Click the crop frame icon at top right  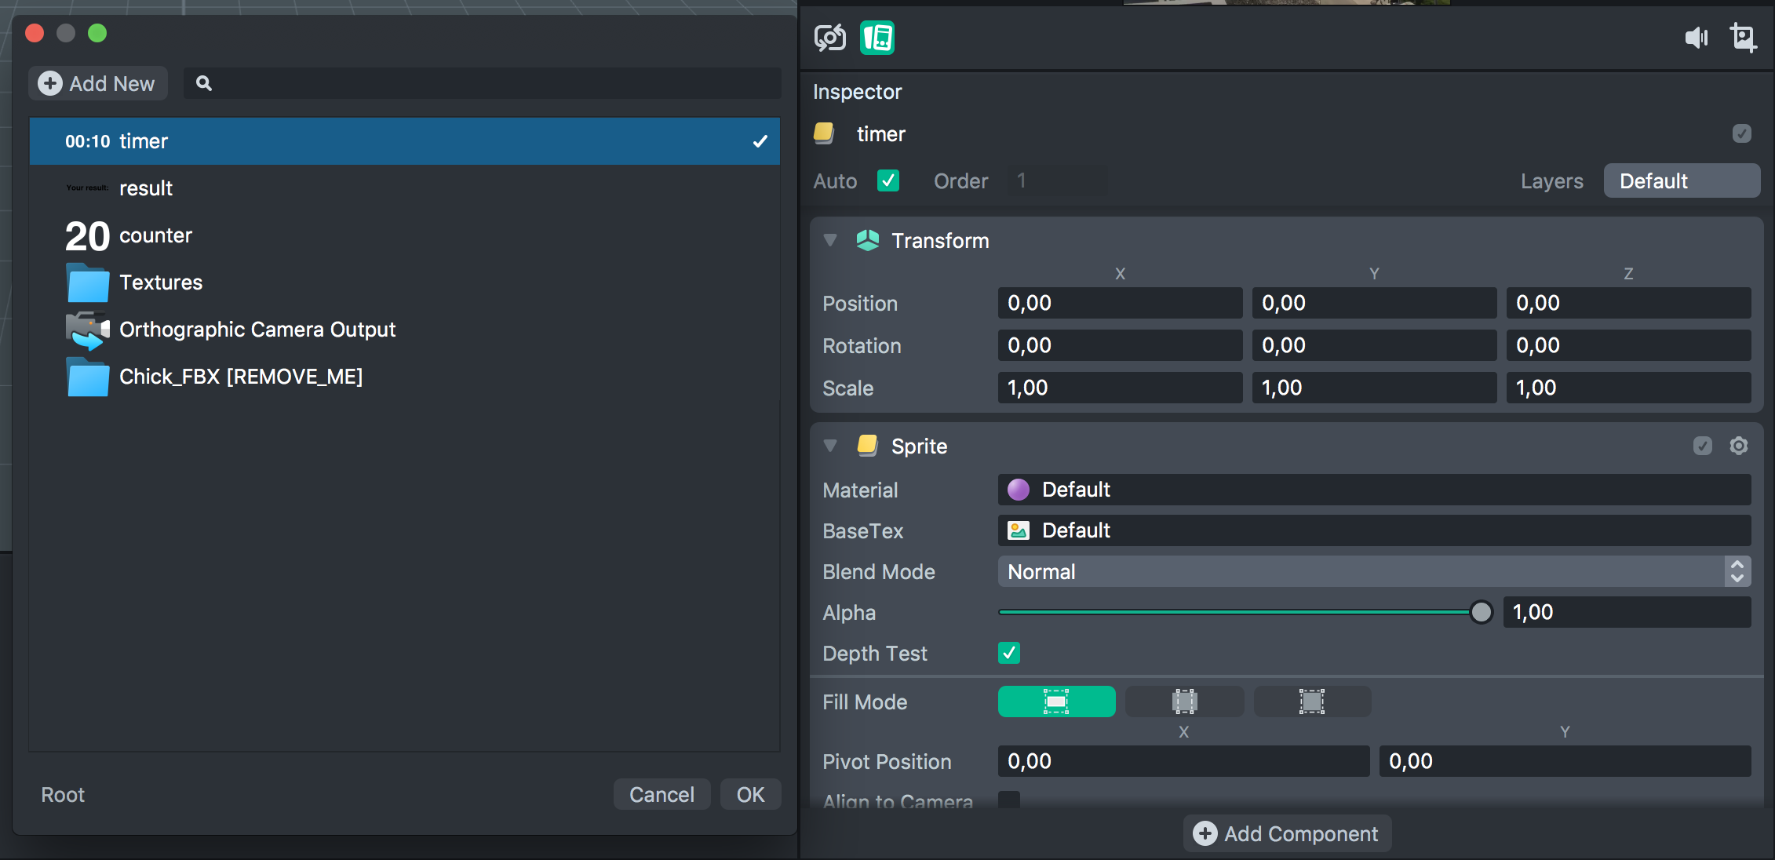[x=1743, y=37]
